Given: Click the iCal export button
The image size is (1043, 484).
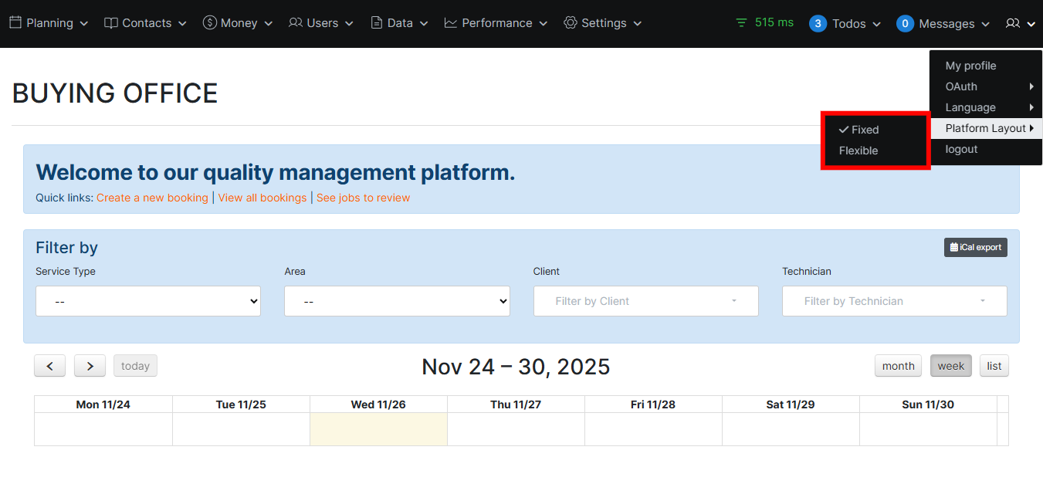Looking at the screenshot, I should pos(975,247).
